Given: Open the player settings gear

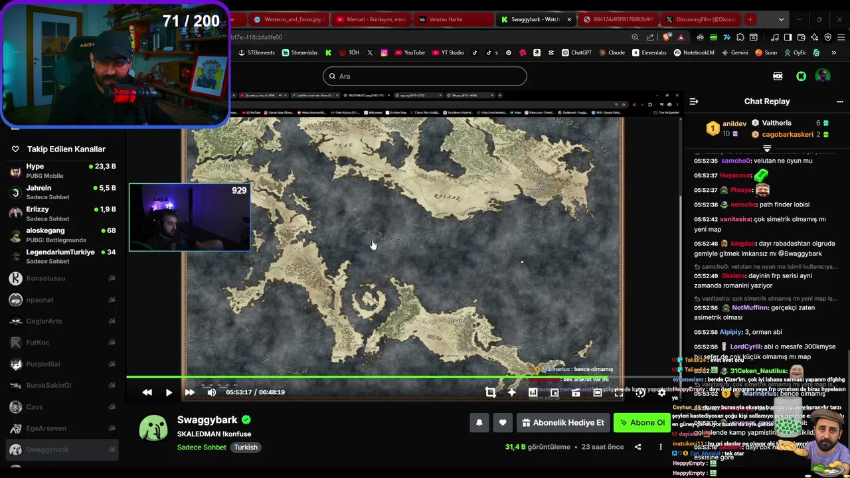Looking at the screenshot, I should point(661,392).
